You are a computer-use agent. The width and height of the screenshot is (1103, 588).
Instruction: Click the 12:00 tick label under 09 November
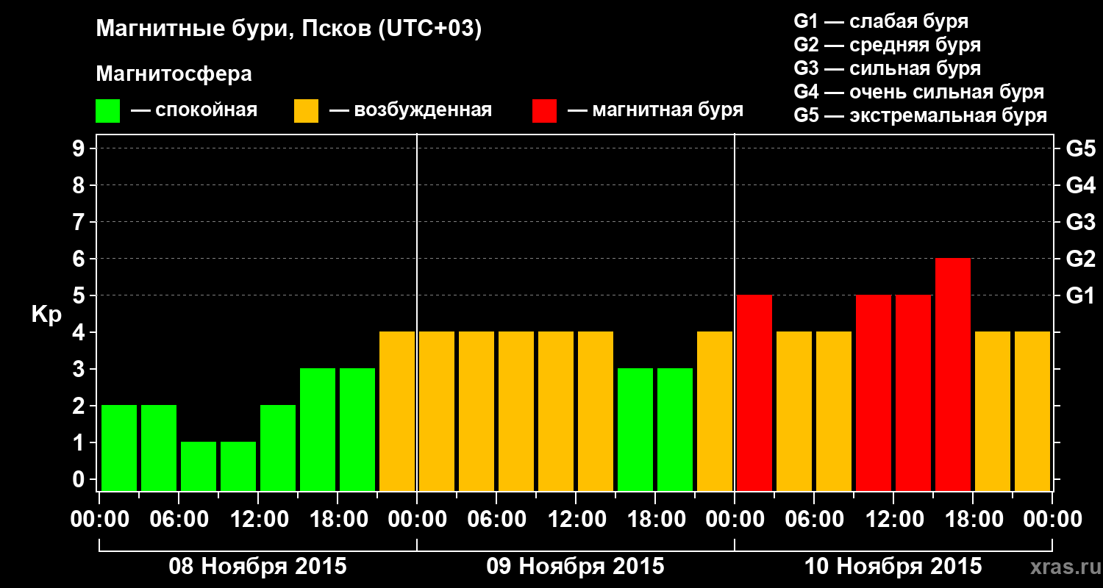[576, 520]
